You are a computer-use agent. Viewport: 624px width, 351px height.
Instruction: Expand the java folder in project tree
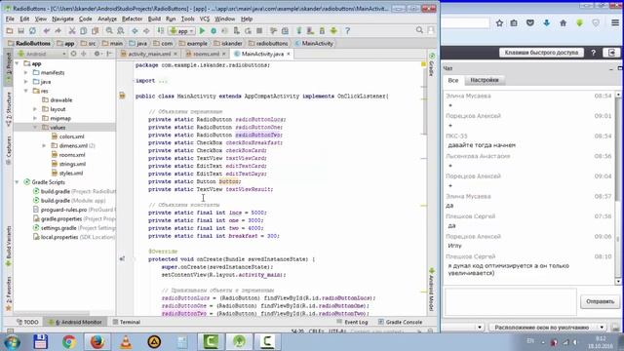click(x=26, y=82)
